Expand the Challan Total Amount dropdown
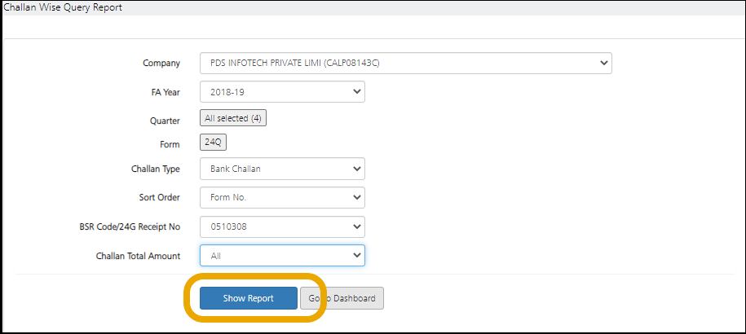 click(282, 256)
